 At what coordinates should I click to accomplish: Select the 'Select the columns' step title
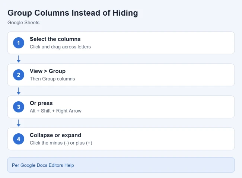[x=55, y=39]
